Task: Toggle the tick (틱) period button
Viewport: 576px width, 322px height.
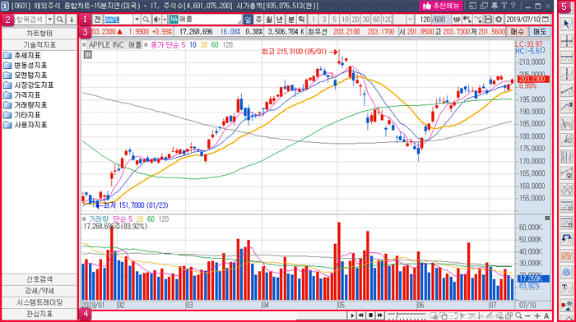Action: pyautogui.click(x=302, y=19)
